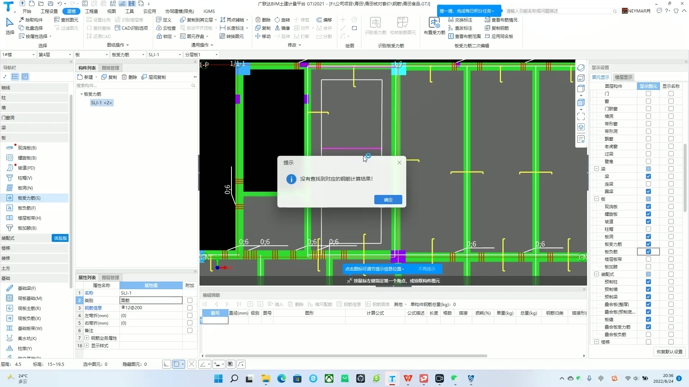
Task: Click the 两点辅轴 tool icon
Action: tap(223, 20)
